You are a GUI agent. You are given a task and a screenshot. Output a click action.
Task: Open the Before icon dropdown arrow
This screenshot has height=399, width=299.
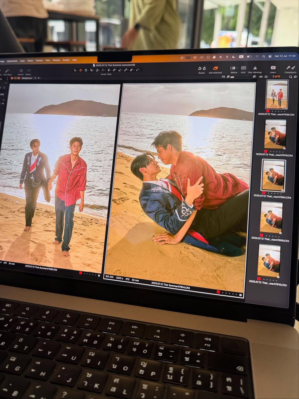[237, 68]
